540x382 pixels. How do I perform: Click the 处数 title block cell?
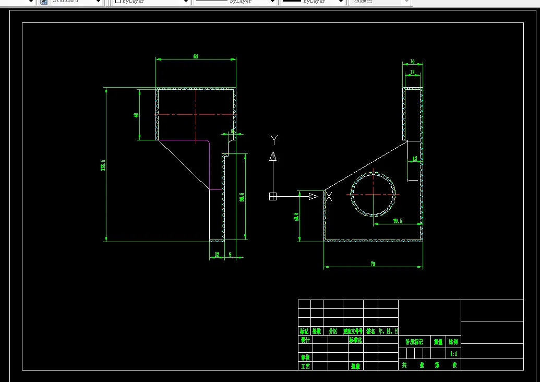point(317,331)
